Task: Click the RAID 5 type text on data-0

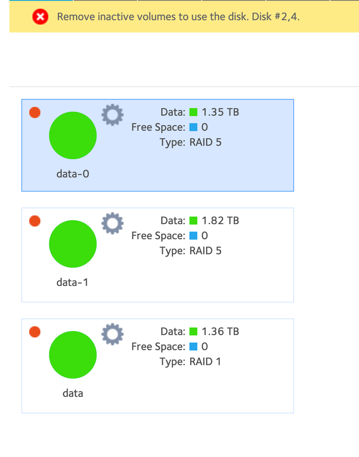Action: click(x=205, y=142)
